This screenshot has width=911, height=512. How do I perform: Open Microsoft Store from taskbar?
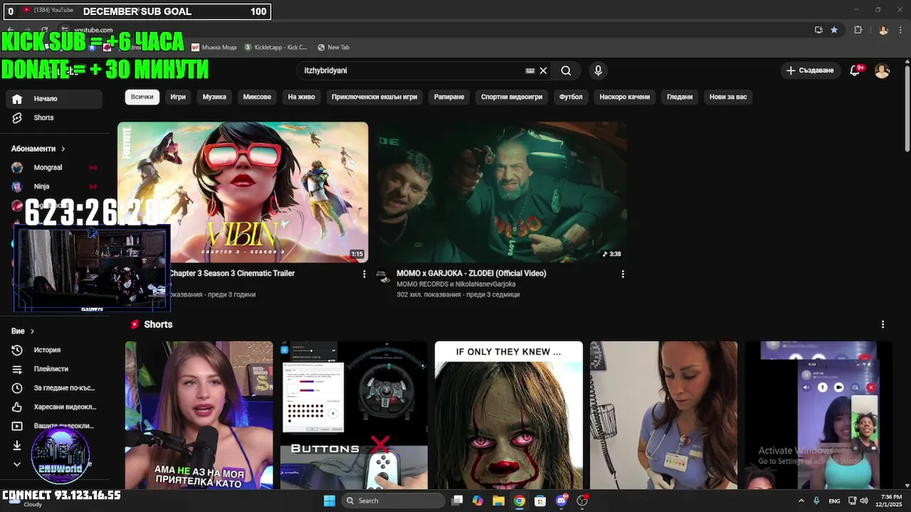(540, 501)
